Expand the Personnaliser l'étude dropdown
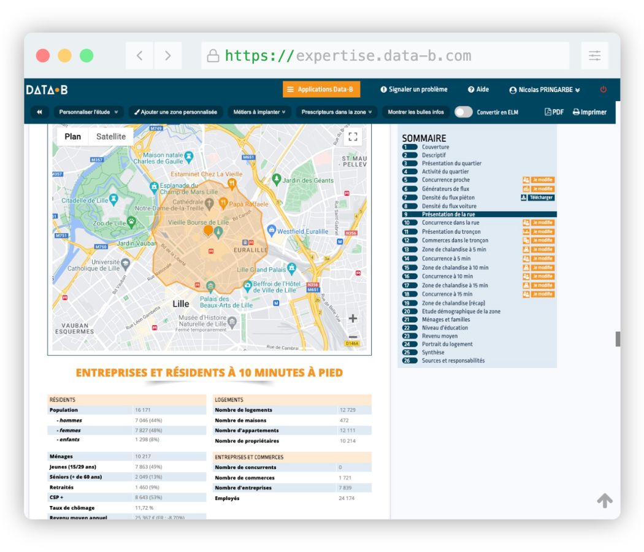The height and width of the screenshot is (552, 644). click(x=89, y=112)
